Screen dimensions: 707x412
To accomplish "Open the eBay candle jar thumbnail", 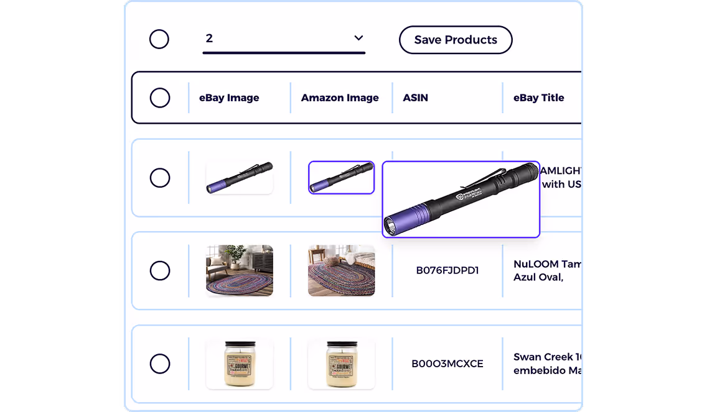I will coord(240,364).
